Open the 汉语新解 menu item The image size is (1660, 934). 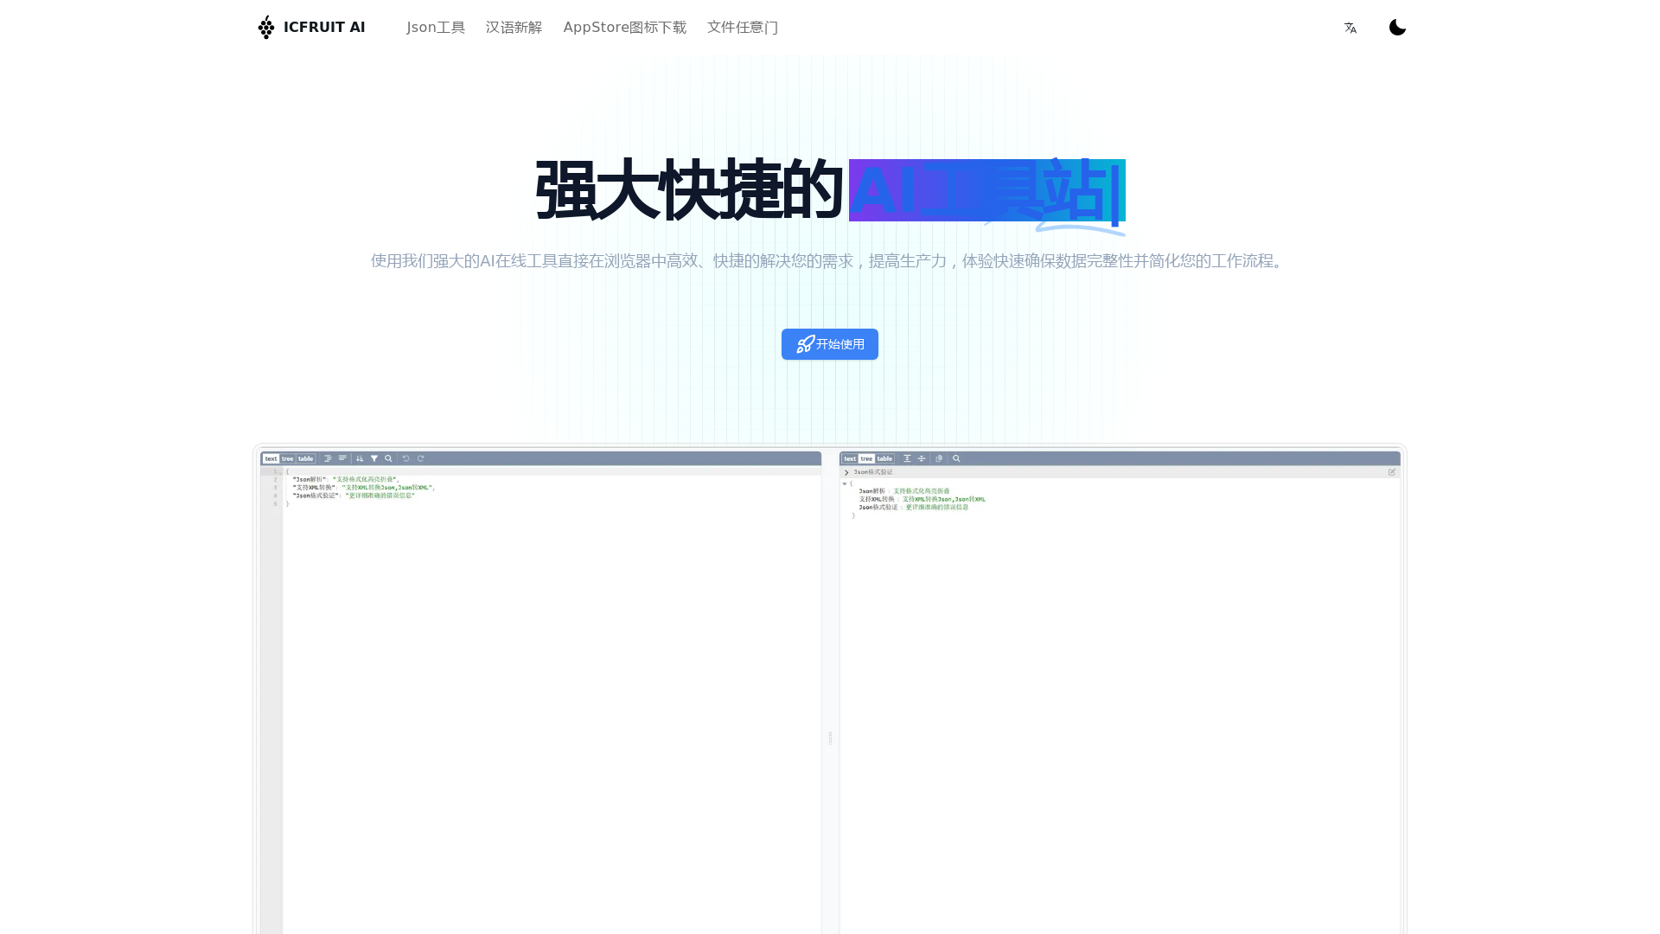514,27
